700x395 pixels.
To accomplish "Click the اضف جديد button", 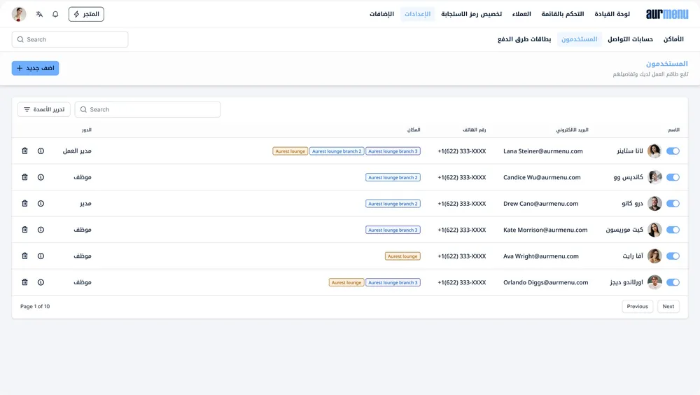I will click(x=35, y=68).
